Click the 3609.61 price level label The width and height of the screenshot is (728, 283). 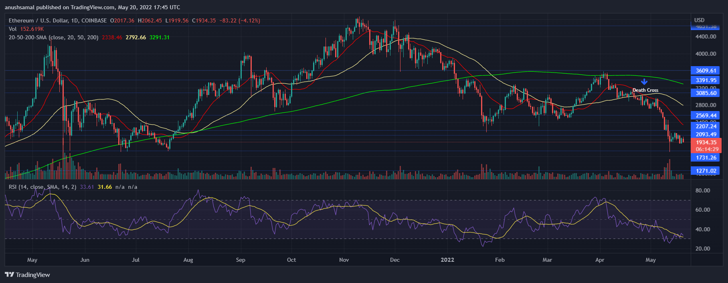[705, 71]
